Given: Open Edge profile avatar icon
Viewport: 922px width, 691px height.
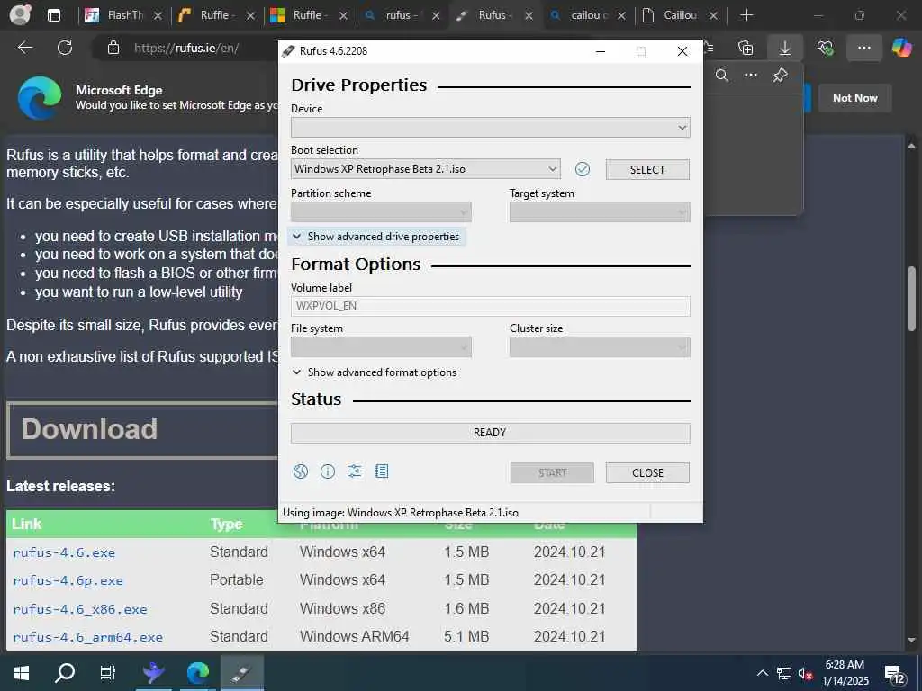Looking at the screenshot, I should (21, 14).
